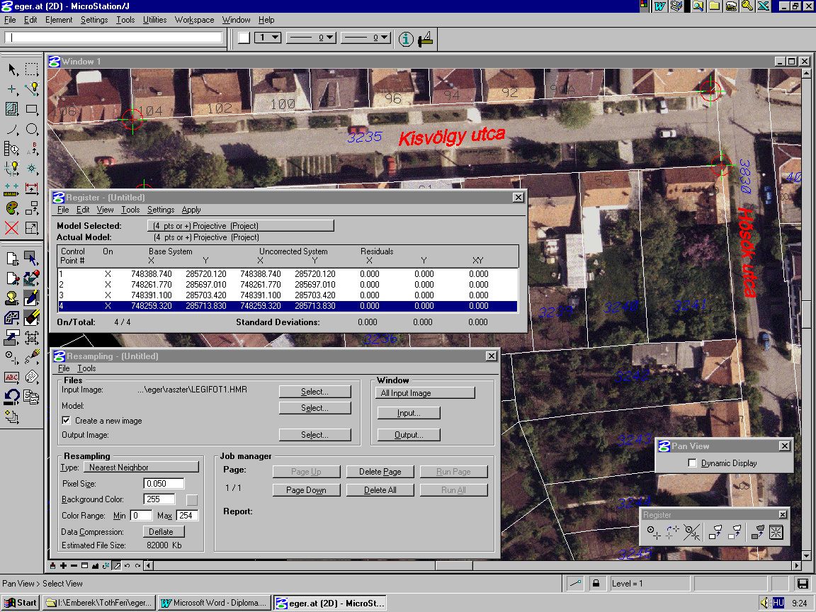The width and height of the screenshot is (816, 612).
Task: Pick the Place Circle tool
Action: [x=32, y=129]
